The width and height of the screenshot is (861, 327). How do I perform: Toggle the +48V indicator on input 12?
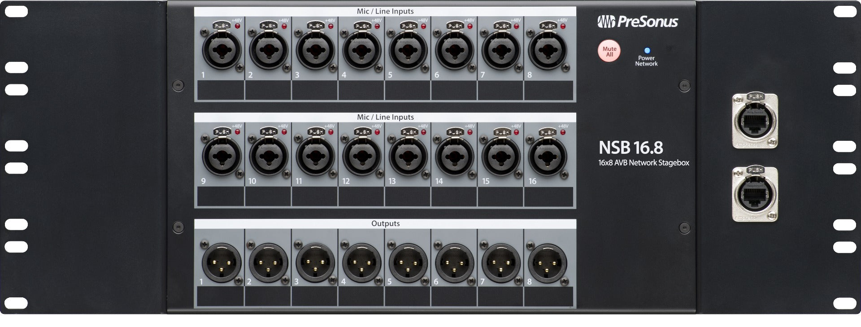click(378, 132)
